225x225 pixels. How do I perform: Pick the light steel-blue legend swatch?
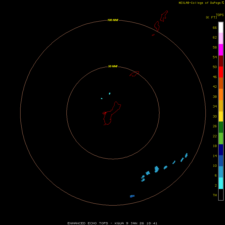(221, 172)
